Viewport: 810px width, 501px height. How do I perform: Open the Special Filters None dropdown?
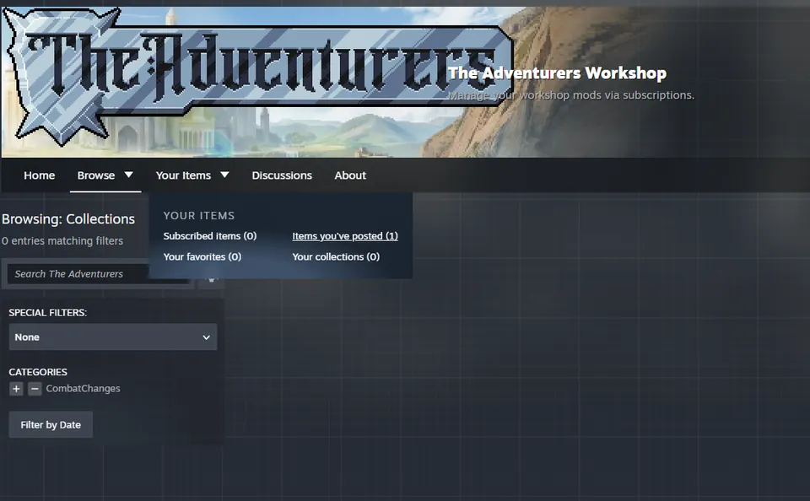coord(112,337)
